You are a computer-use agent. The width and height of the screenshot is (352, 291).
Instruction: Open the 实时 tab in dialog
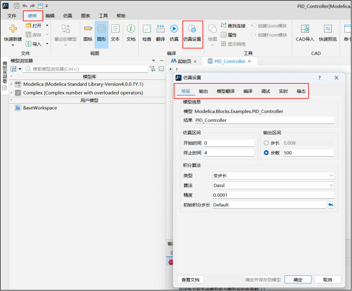pyautogui.click(x=283, y=91)
